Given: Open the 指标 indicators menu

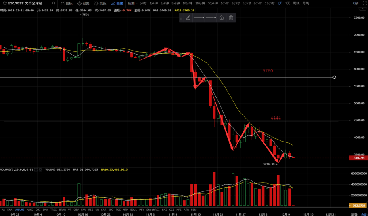Looking at the screenshot, I should (67, 3).
